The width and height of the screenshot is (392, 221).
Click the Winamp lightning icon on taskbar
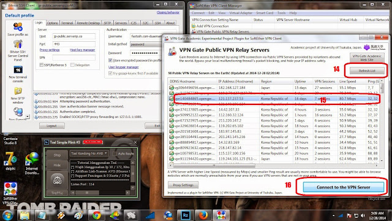61,215
